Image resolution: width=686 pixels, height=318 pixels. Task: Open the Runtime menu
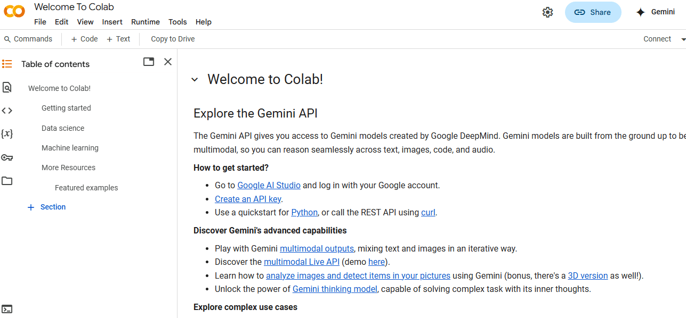(146, 22)
